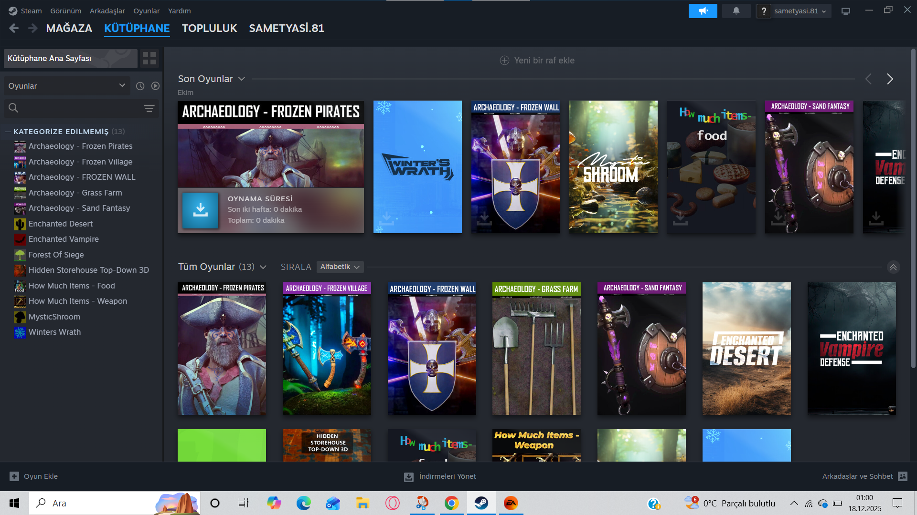Click the Windows taskbar search box
Screen dimensions: 917x515
(x=115, y=503)
